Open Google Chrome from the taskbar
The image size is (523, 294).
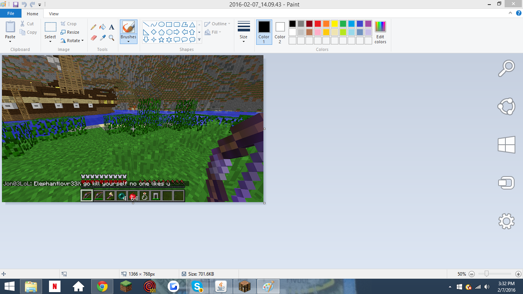pyautogui.click(x=102, y=286)
